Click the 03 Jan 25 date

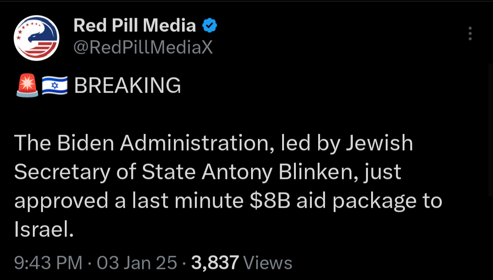137,263
